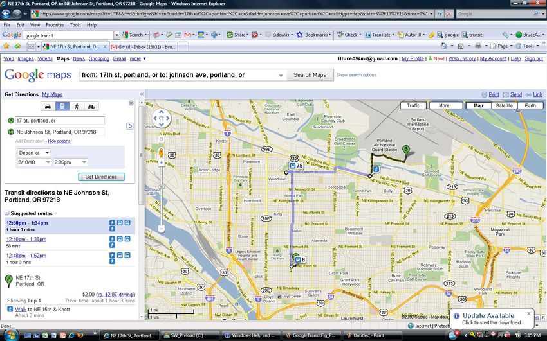Click the destination B input field
Image resolution: width=547 pixels, height=341 pixels.
point(60,132)
